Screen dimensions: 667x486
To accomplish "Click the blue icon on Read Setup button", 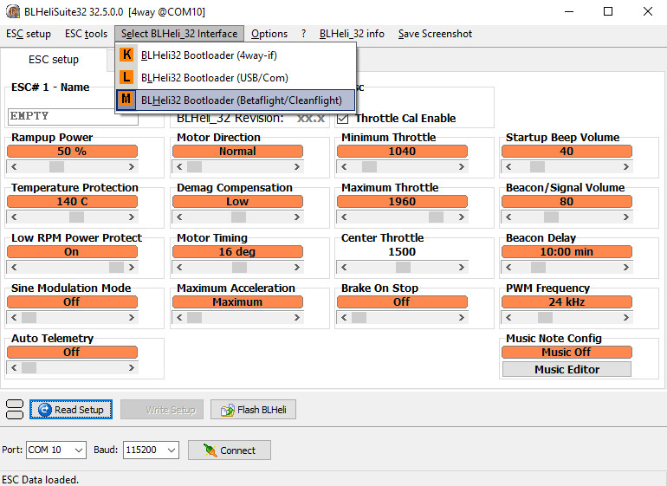I will coord(44,410).
